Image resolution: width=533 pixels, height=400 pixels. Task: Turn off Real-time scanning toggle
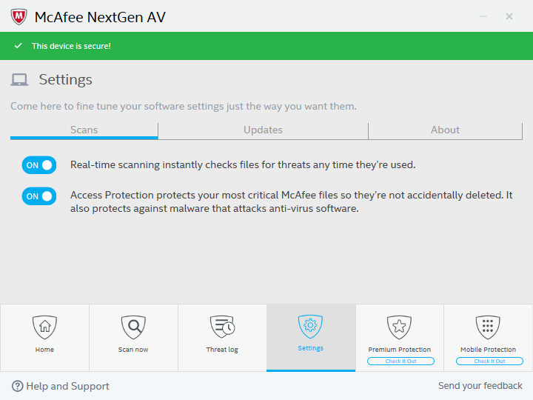coord(39,165)
